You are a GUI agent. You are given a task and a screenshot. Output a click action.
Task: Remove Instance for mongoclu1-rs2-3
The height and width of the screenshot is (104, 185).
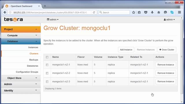click(166, 81)
